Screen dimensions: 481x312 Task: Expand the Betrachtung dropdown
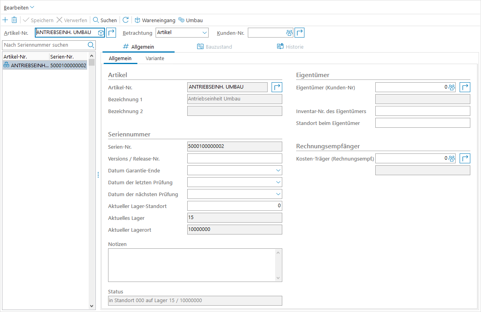205,32
